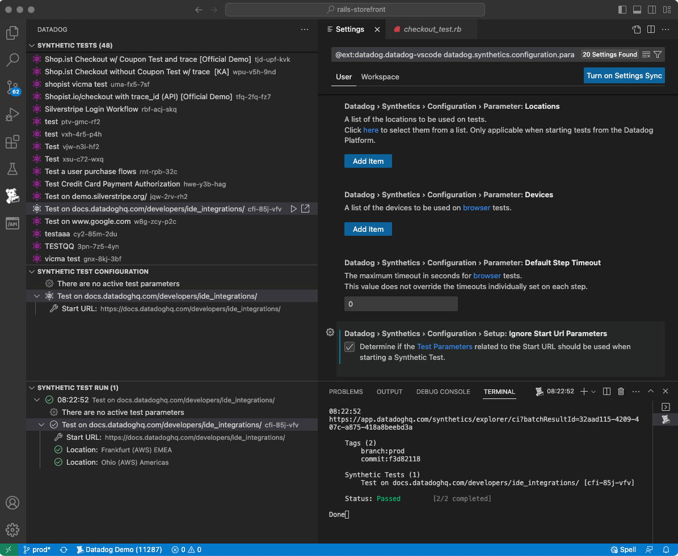
Task: Click Add Item under Locations
Action: point(368,161)
